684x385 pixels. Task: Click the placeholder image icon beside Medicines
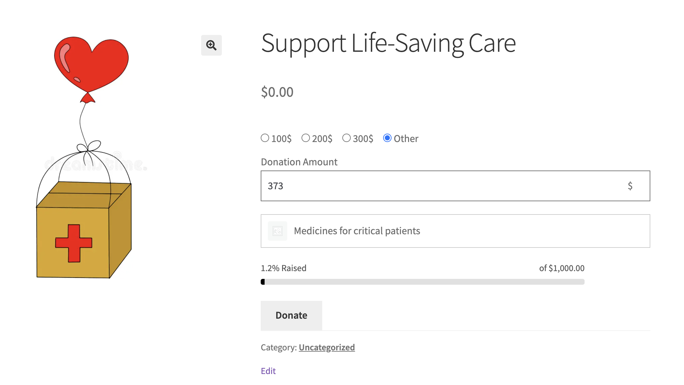click(x=277, y=231)
